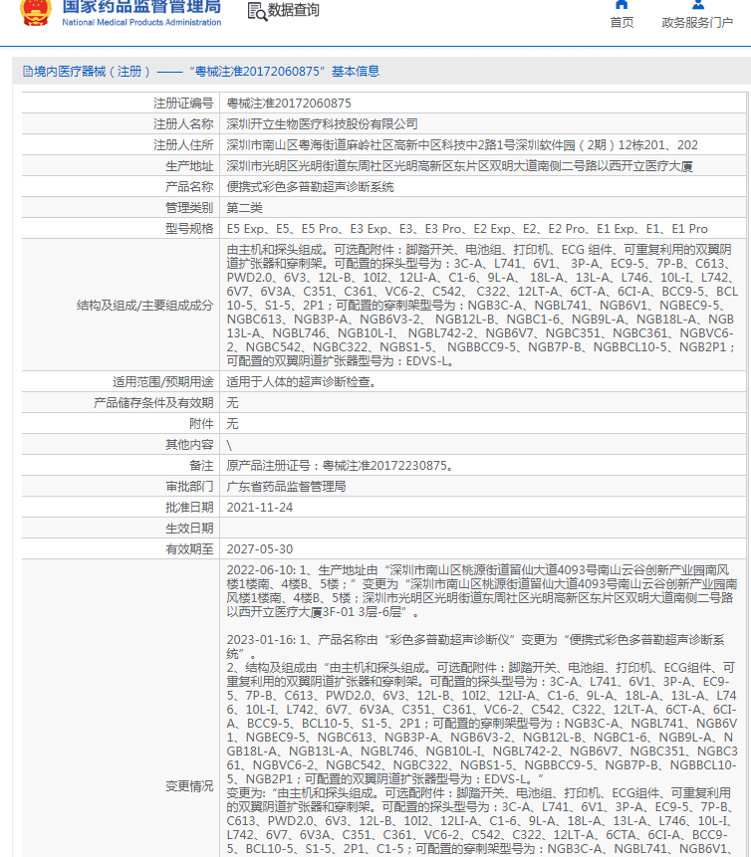Click the 注册人住所 label

coord(183,145)
